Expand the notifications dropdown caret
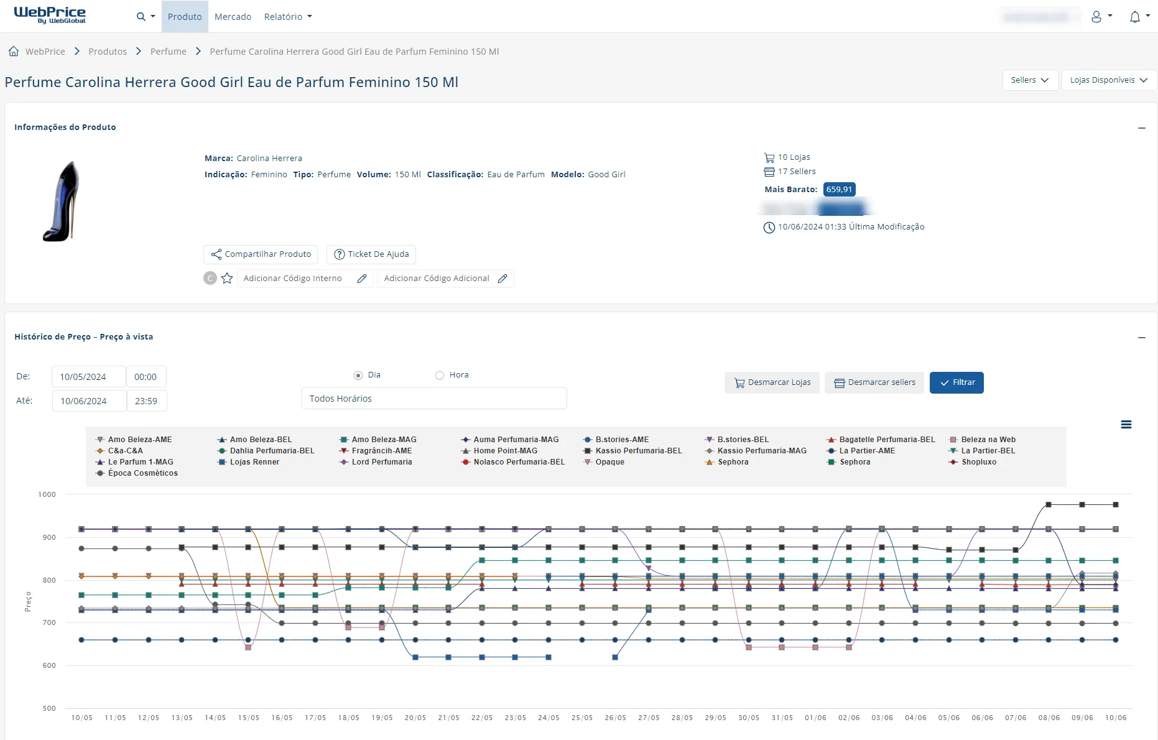Image resolution: width=1158 pixels, height=740 pixels. pos(1148,16)
